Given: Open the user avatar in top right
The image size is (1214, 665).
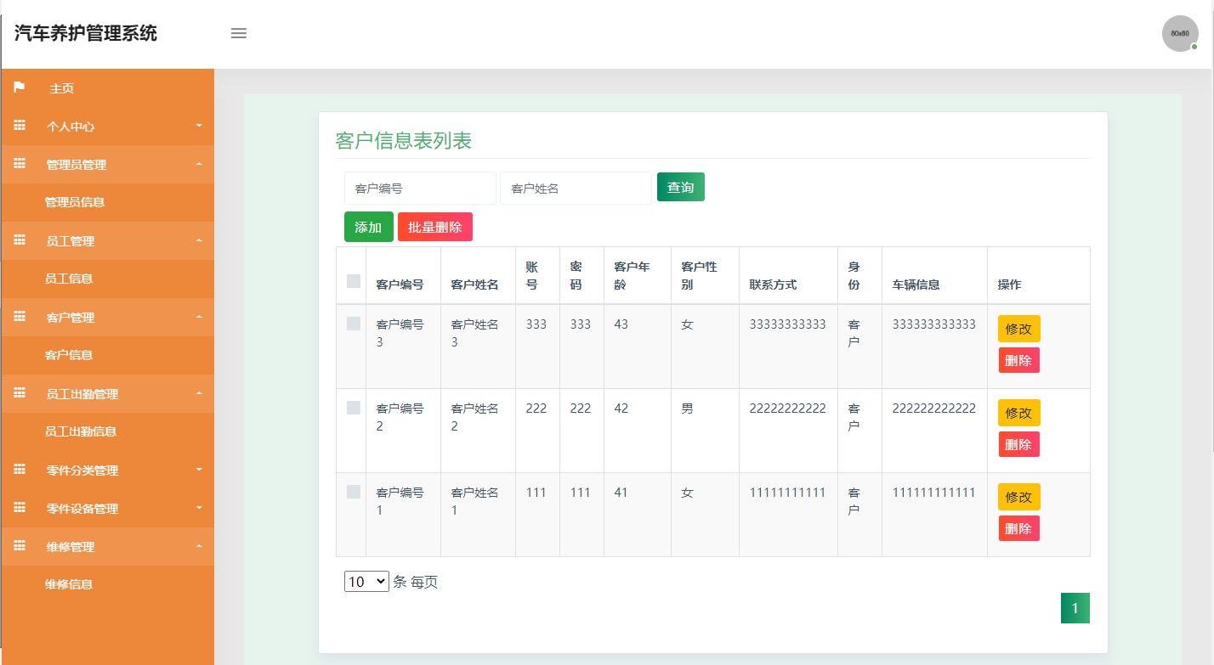Looking at the screenshot, I should pyautogui.click(x=1180, y=34).
